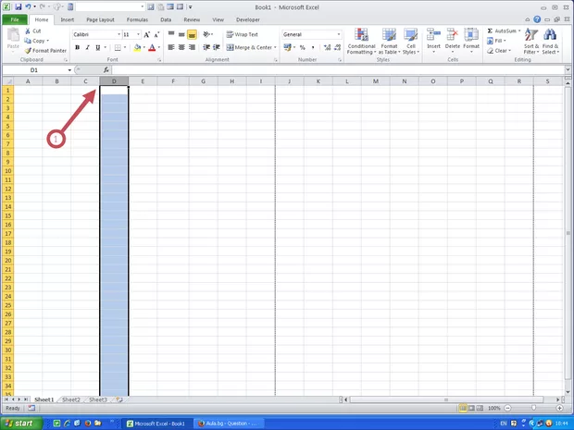Open Sort & Filter menu
The height and width of the screenshot is (430, 574).
(x=530, y=42)
